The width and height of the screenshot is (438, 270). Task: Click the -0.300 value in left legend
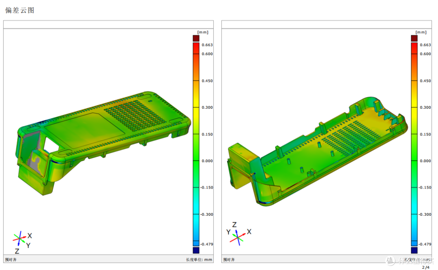coord(206,214)
